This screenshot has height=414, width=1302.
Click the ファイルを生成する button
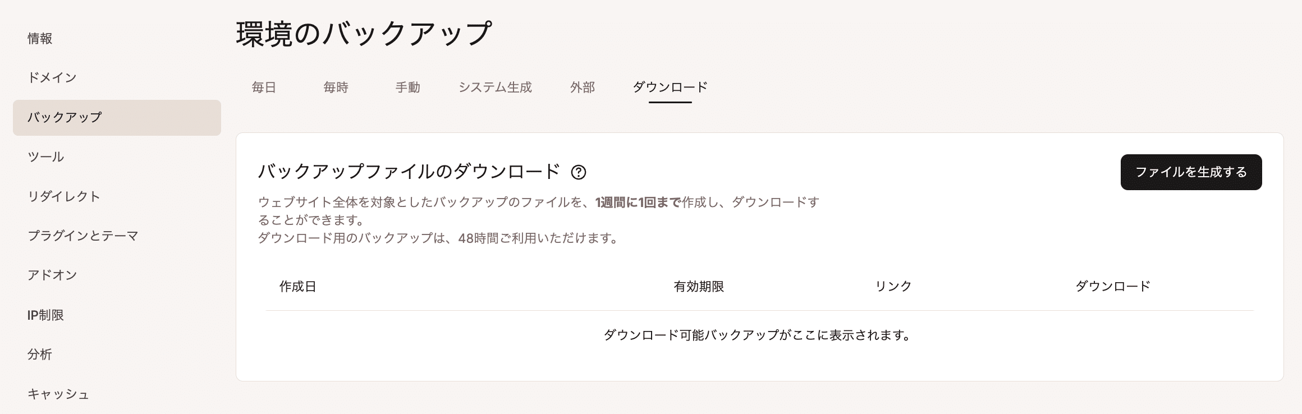[1191, 172]
